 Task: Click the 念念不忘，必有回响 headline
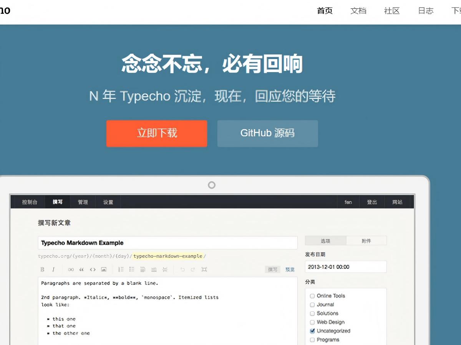[x=212, y=64]
